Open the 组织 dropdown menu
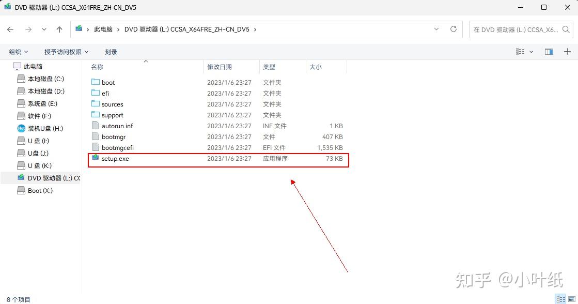Image resolution: width=578 pixels, height=304 pixels. 18,51
